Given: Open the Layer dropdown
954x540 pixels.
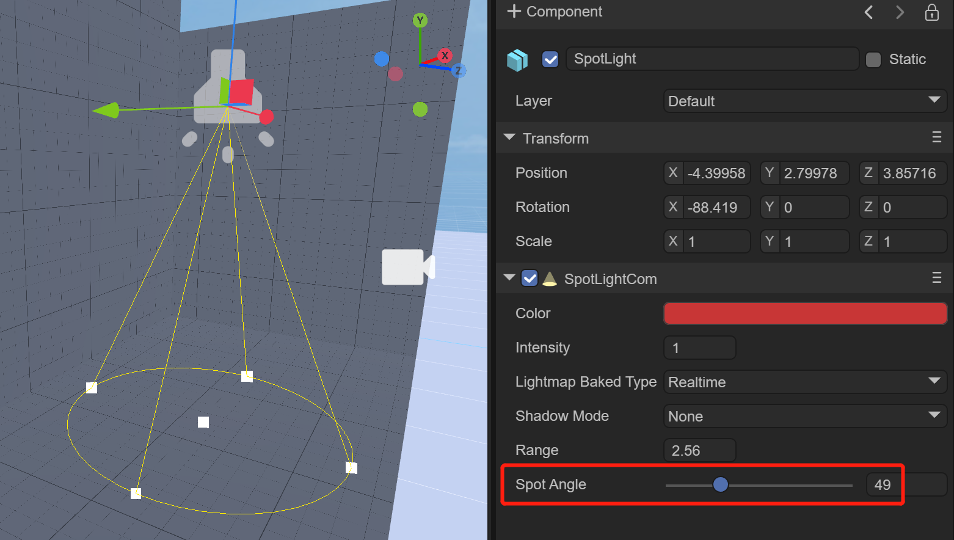Looking at the screenshot, I should click(x=804, y=101).
